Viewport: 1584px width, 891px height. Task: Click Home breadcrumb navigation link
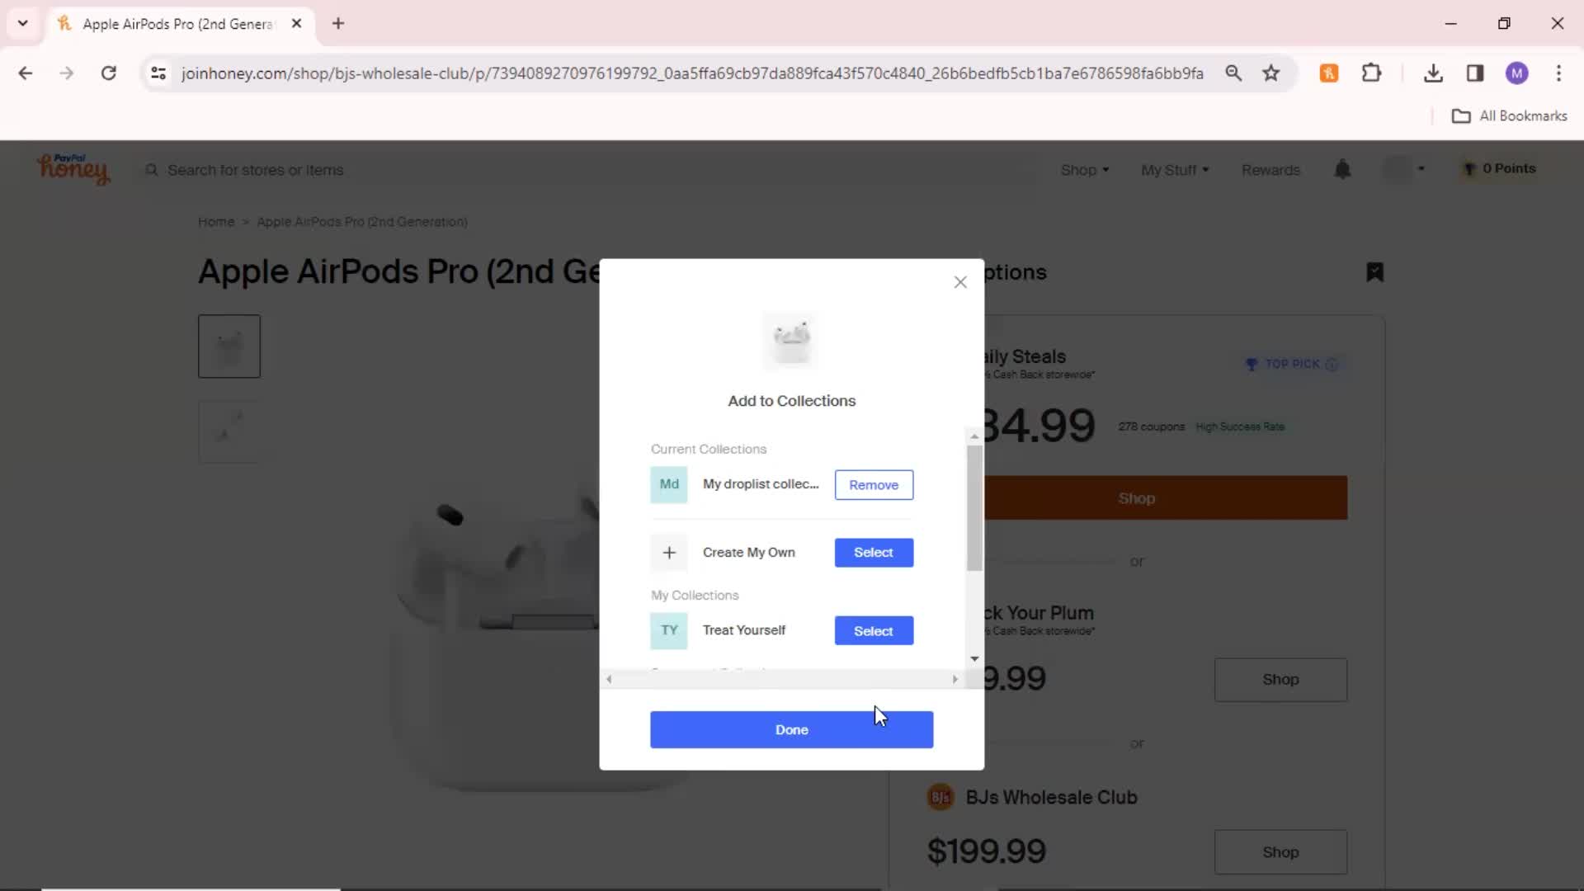point(216,222)
